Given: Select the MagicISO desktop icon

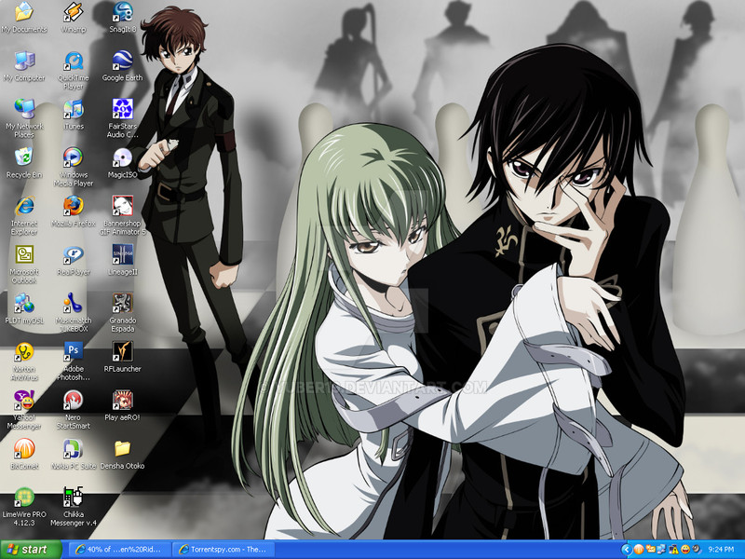Looking at the screenshot, I should [123, 163].
